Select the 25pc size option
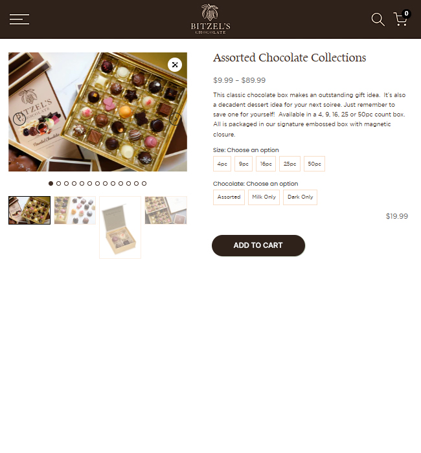421x453 pixels. [290, 164]
